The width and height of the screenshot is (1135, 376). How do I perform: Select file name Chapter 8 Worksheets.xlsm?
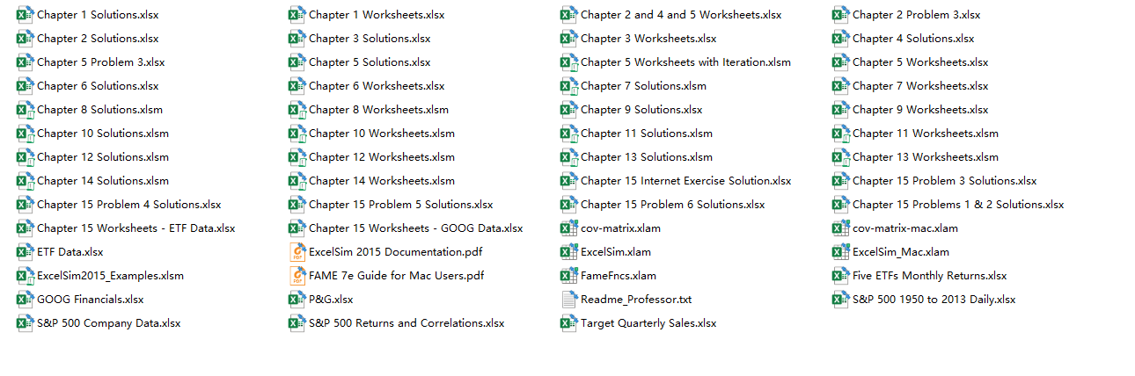pos(378,110)
